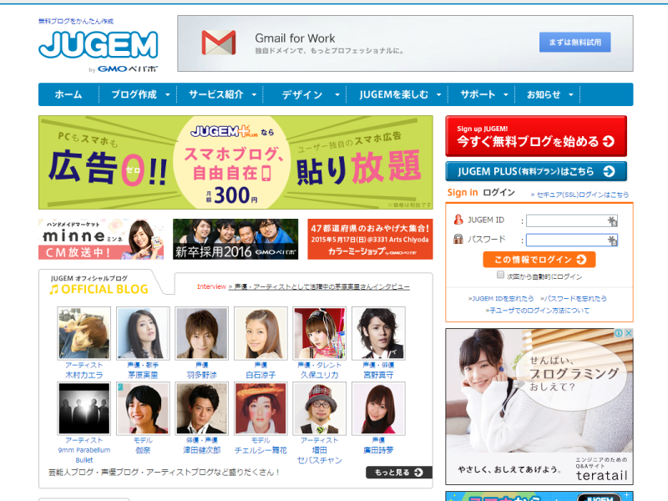Viewport: 668px width, 501px height.
Task: Focus the JUGEM ID input field
Action: click(572, 220)
